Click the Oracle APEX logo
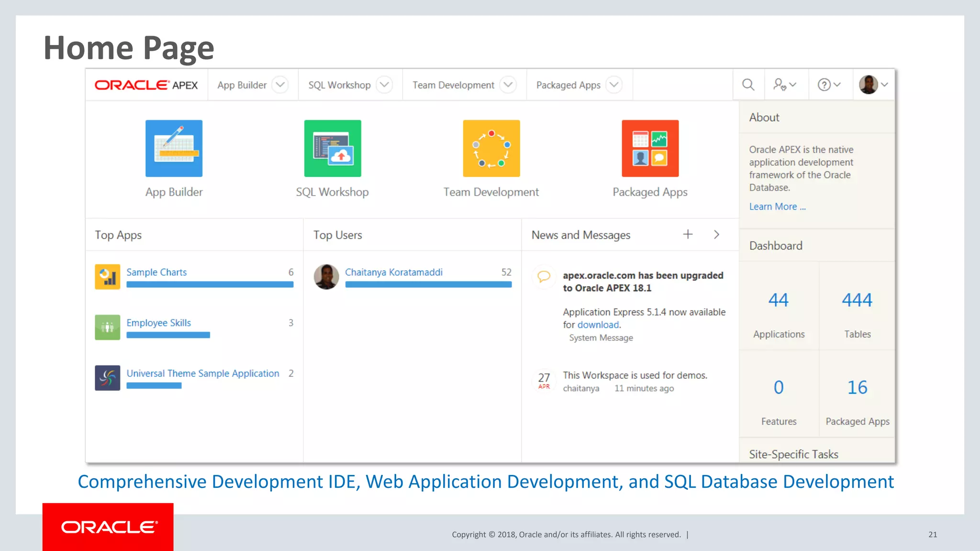The width and height of the screenshot is (980, 551). [146, 85]
